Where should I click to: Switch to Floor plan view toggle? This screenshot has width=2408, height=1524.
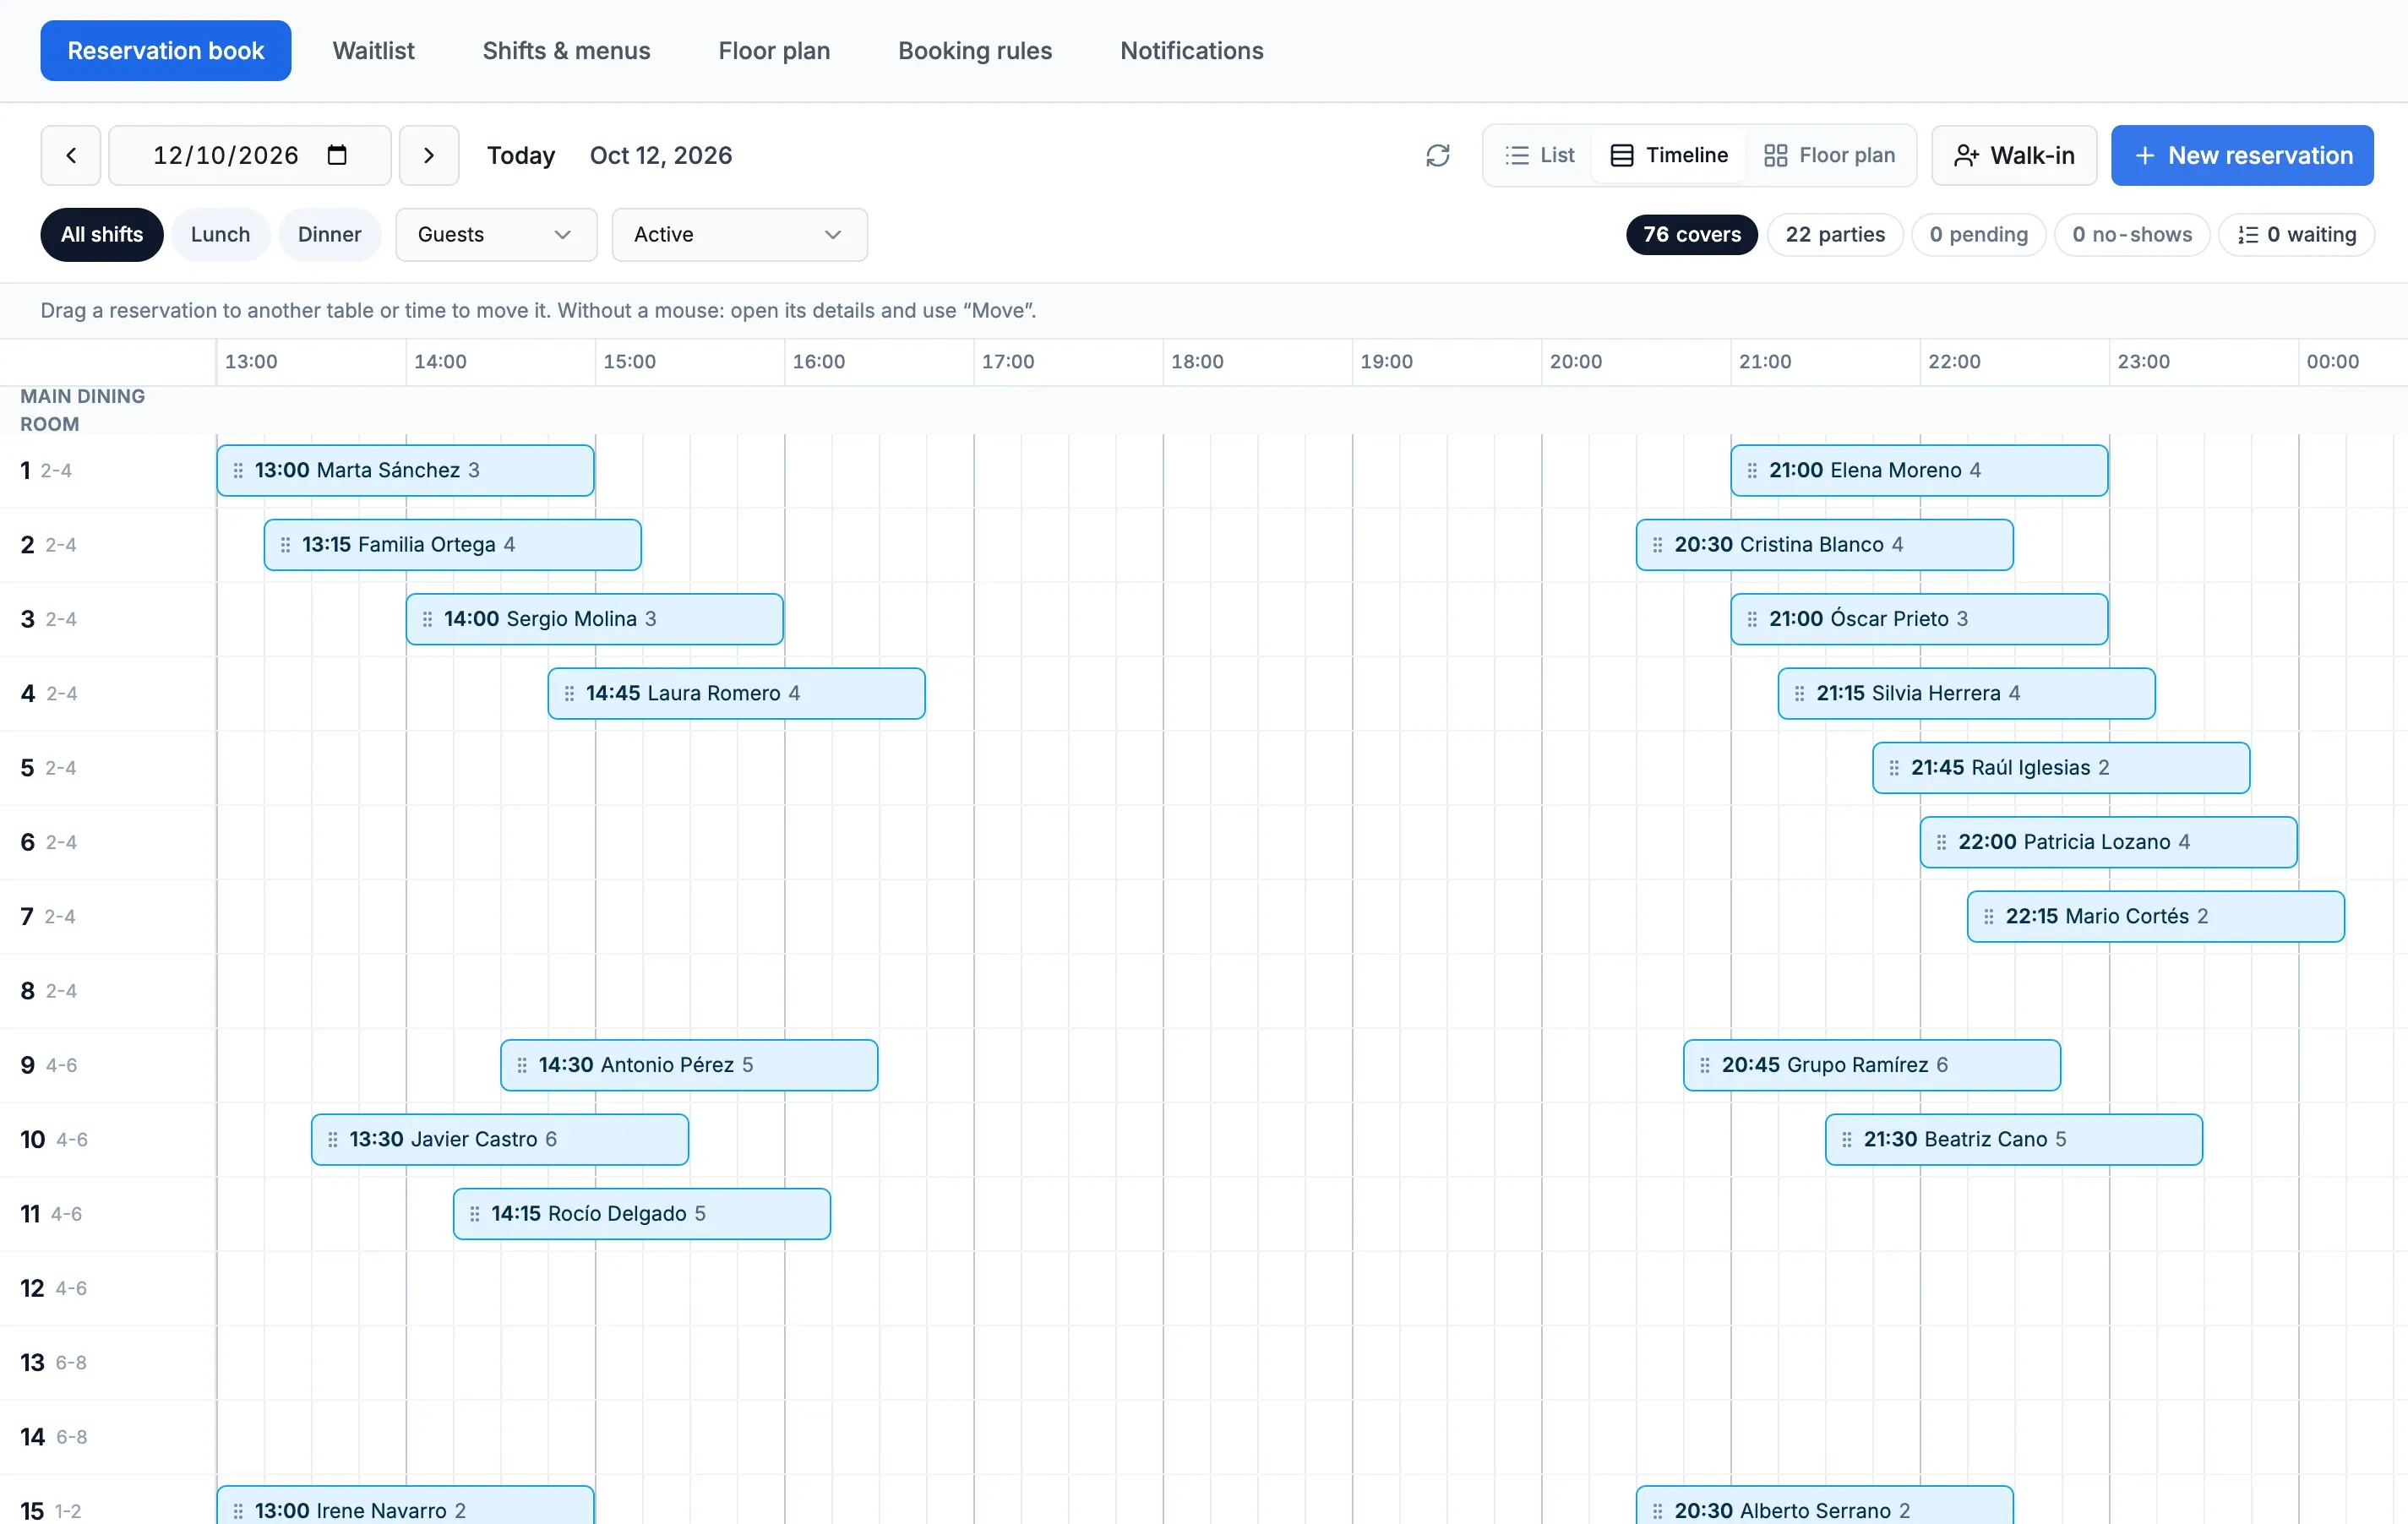coord(1829,155)
